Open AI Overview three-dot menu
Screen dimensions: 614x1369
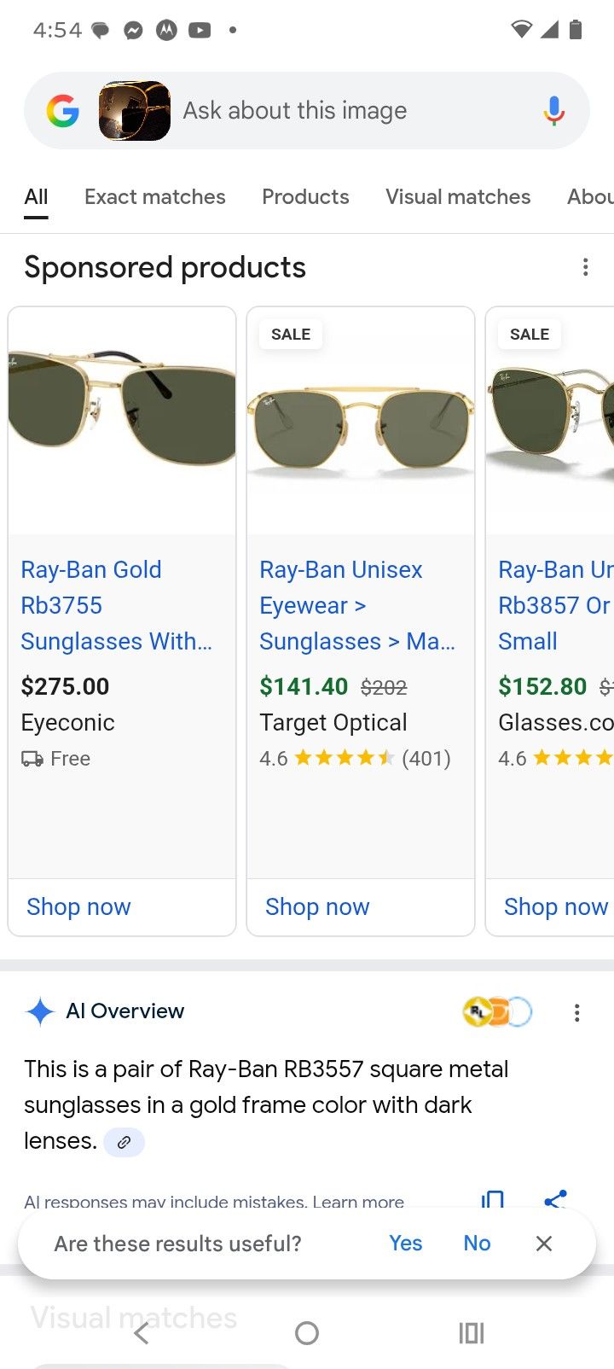(x=577, y=1013)
